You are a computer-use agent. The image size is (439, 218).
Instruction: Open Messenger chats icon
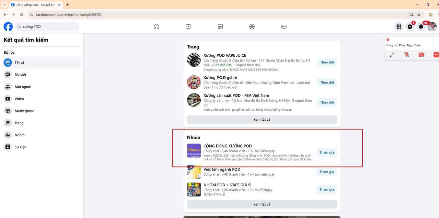[x=410, y=26]
